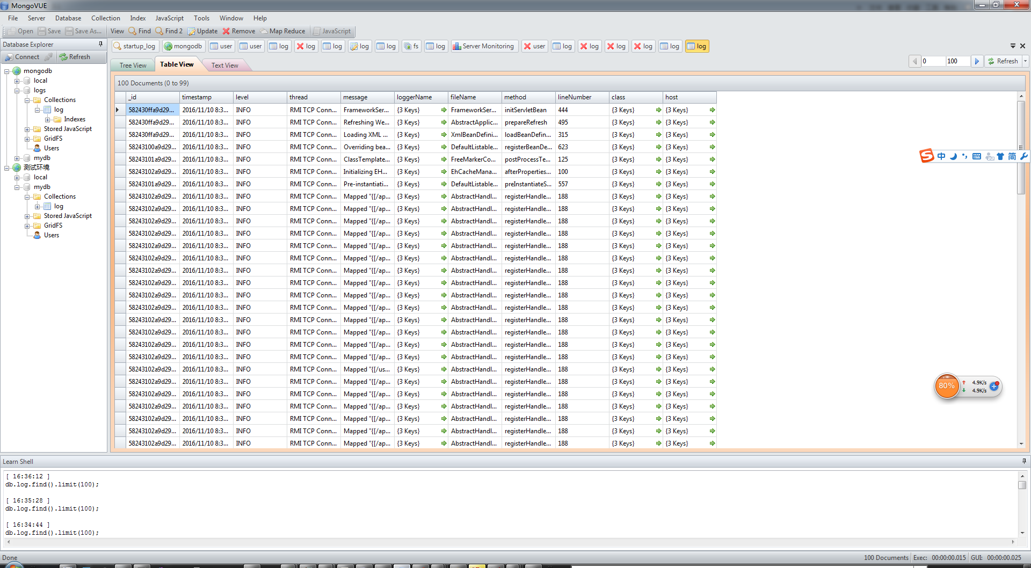Image resolution: width=1031 pixels, height=568 pixels.
Task: Expand GridFS under 测试环境 mydb
Action: click(27, 226)
